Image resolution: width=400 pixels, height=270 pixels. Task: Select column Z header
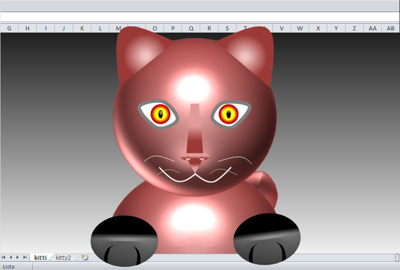point(354,28)
